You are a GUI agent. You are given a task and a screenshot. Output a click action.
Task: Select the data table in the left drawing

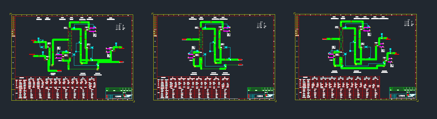(x=56, y=87)
